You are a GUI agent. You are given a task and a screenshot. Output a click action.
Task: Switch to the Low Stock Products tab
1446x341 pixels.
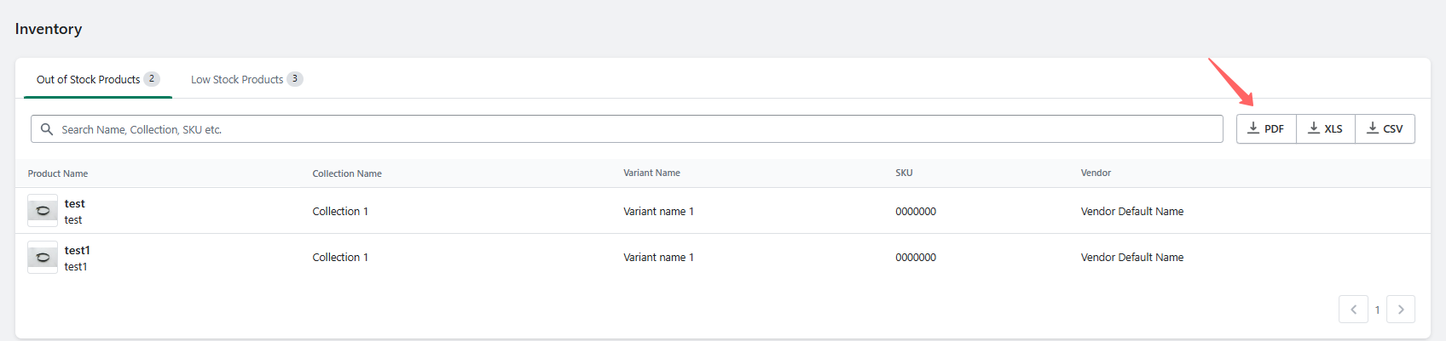point(246,79)
